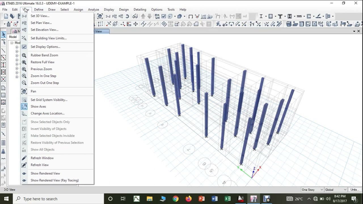The image size is (363, 204).
Task: Open the Define menu
Action: (x=39, y=9)
